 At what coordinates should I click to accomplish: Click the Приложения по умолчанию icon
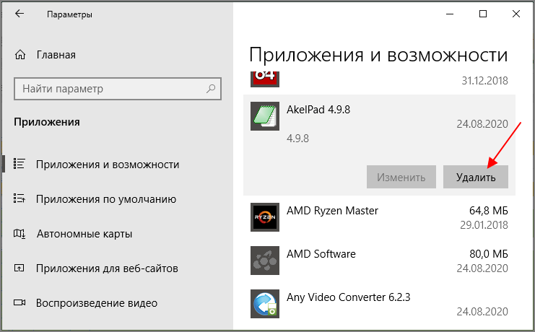tap(19, 198)
